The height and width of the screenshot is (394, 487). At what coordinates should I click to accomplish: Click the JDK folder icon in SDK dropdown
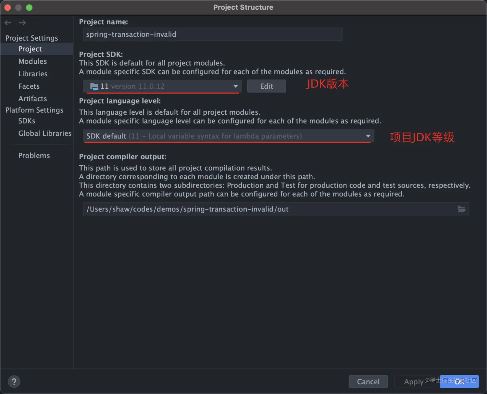tap(94, 86)
